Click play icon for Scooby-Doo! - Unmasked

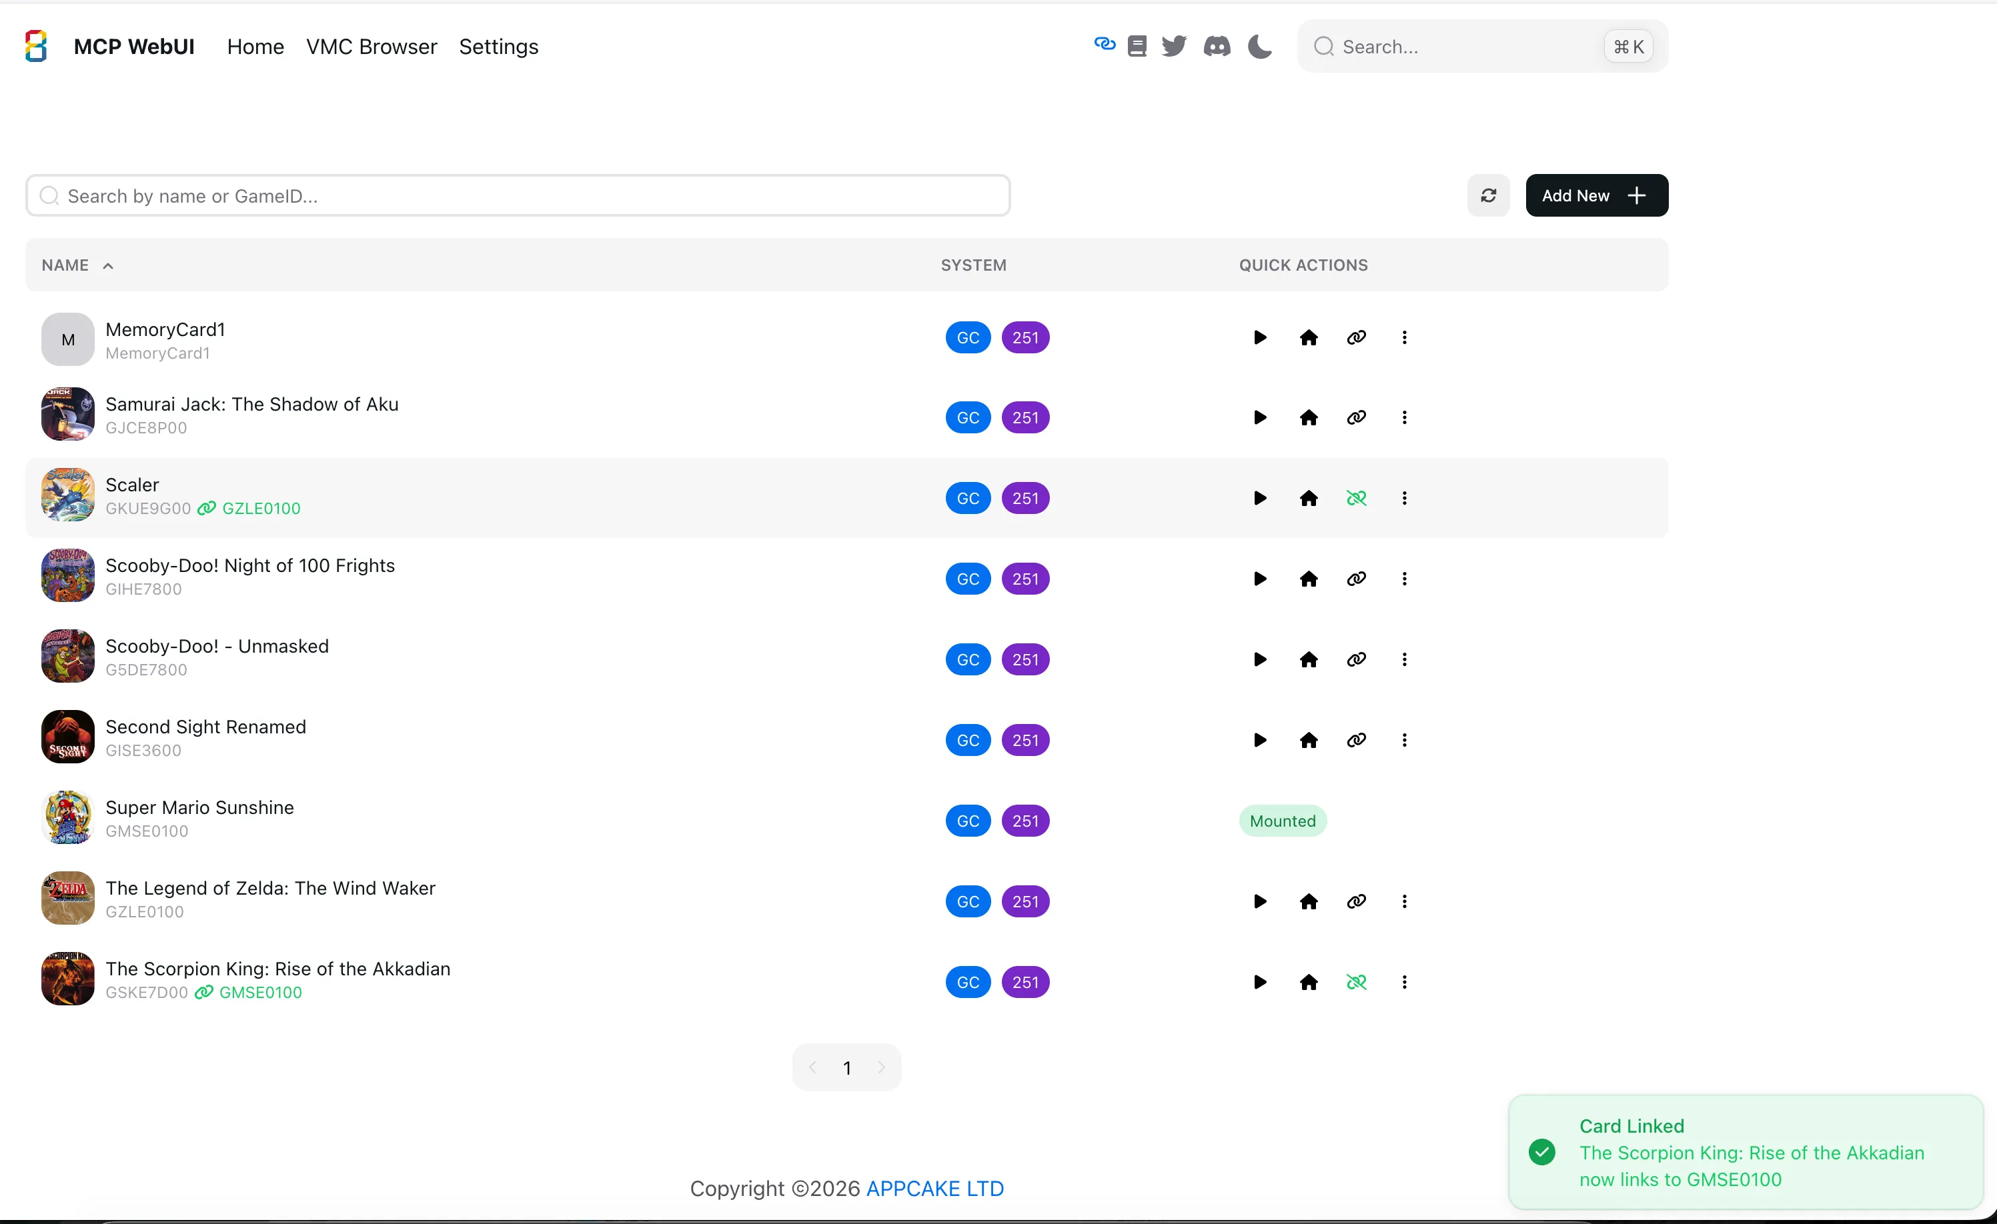pos(1259,659)
